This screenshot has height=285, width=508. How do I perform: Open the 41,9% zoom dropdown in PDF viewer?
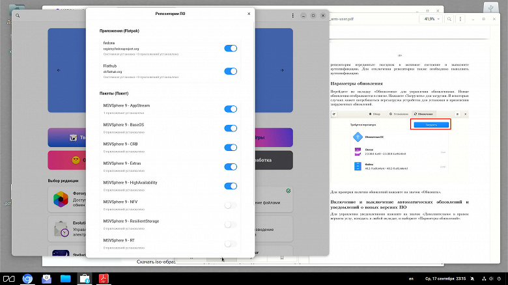coord(432,19)
